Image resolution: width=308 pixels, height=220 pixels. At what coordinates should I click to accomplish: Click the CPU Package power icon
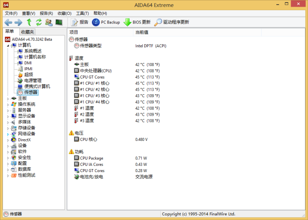point(77,158)
